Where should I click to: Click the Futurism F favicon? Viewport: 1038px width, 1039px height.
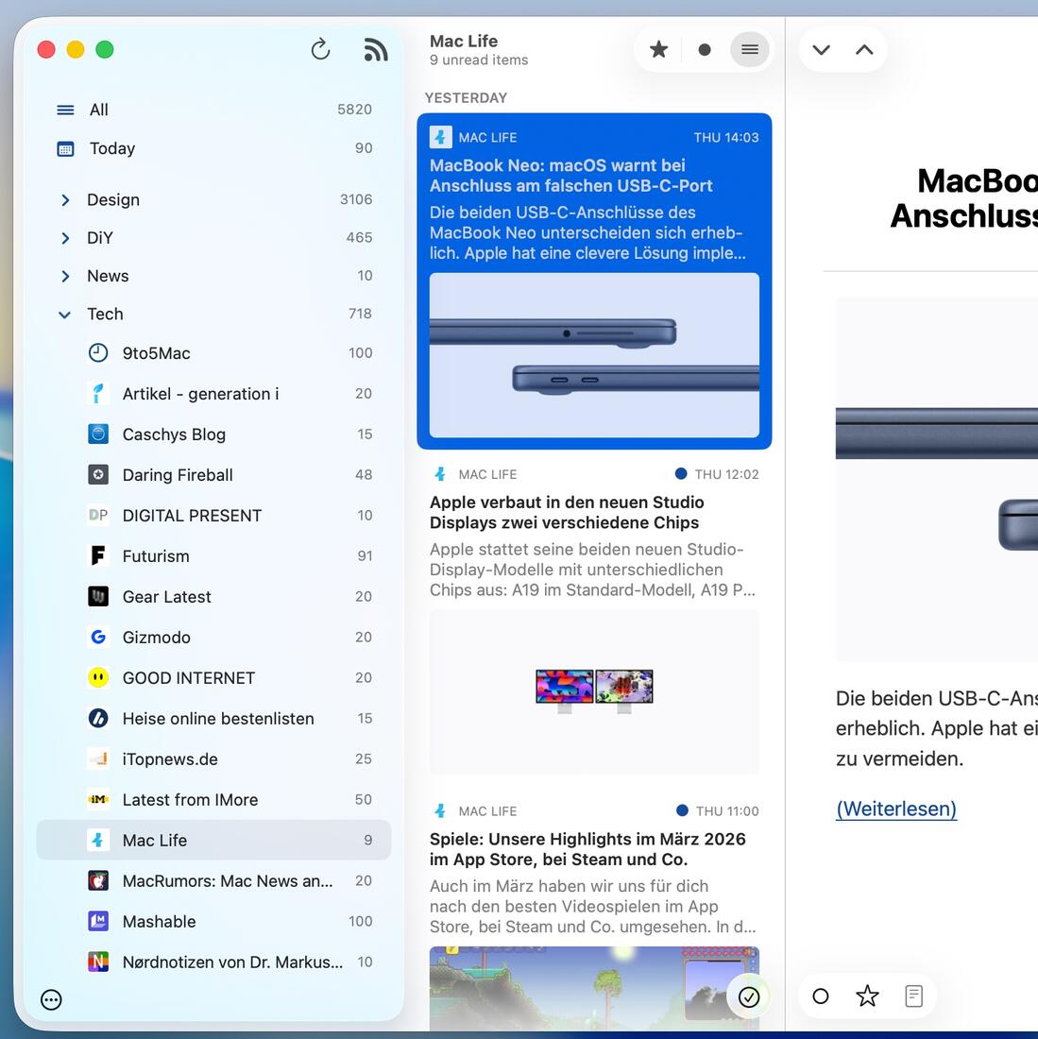point(98,556)
